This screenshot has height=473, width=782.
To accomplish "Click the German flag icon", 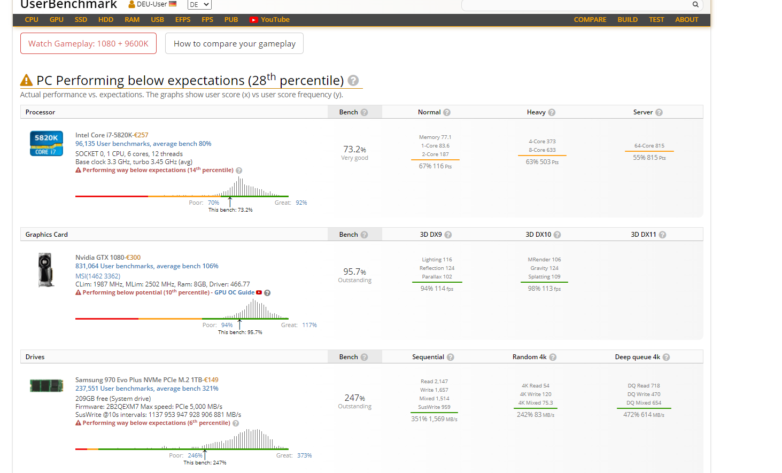I will coord(173,4).
